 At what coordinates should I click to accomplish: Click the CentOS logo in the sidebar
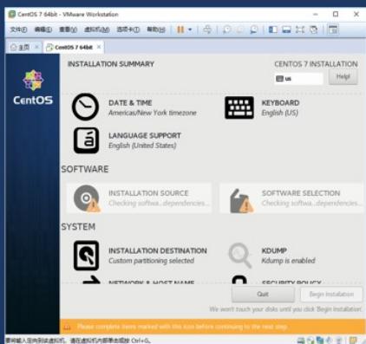[33, 88]
